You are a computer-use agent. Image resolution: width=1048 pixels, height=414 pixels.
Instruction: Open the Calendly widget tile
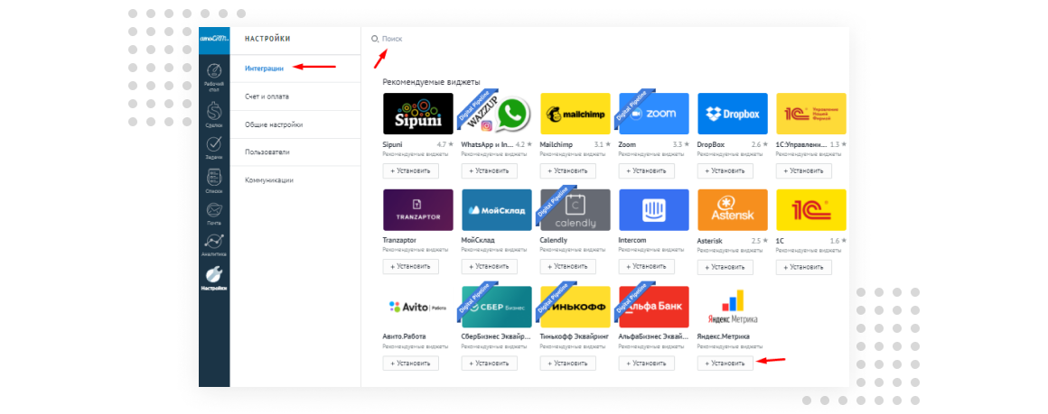575,209
